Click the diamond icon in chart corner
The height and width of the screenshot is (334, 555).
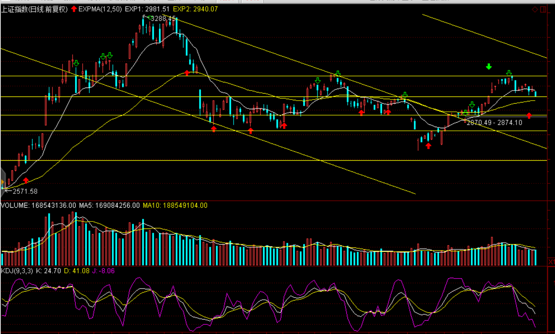[x=535, y=9]
